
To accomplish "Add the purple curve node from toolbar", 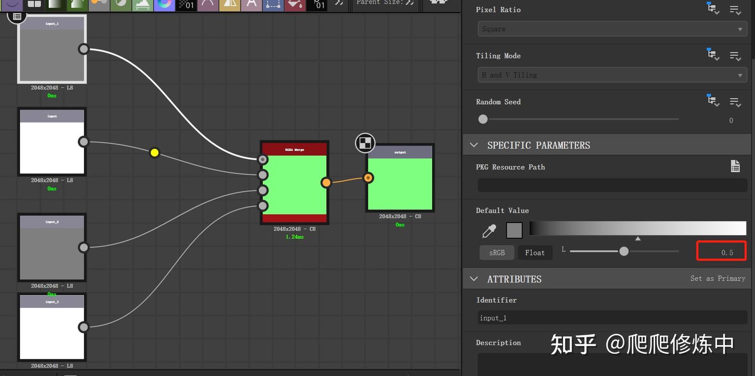I will 208,5.
